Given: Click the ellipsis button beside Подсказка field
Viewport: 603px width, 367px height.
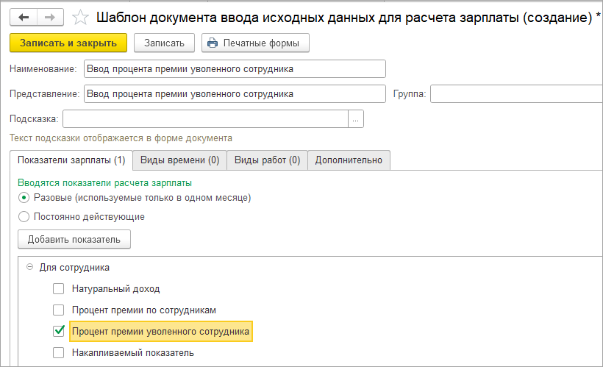Looking at the screenshot, I should tap(356, 118).
